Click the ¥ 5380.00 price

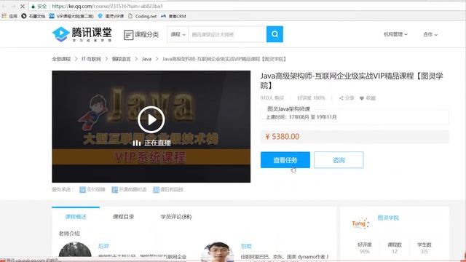click(x=283, y=137)
